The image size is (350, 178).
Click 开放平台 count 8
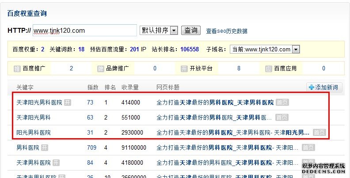click(239, 69)
